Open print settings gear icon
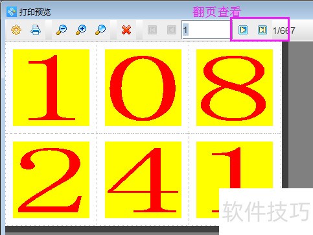 coord(16,30)
